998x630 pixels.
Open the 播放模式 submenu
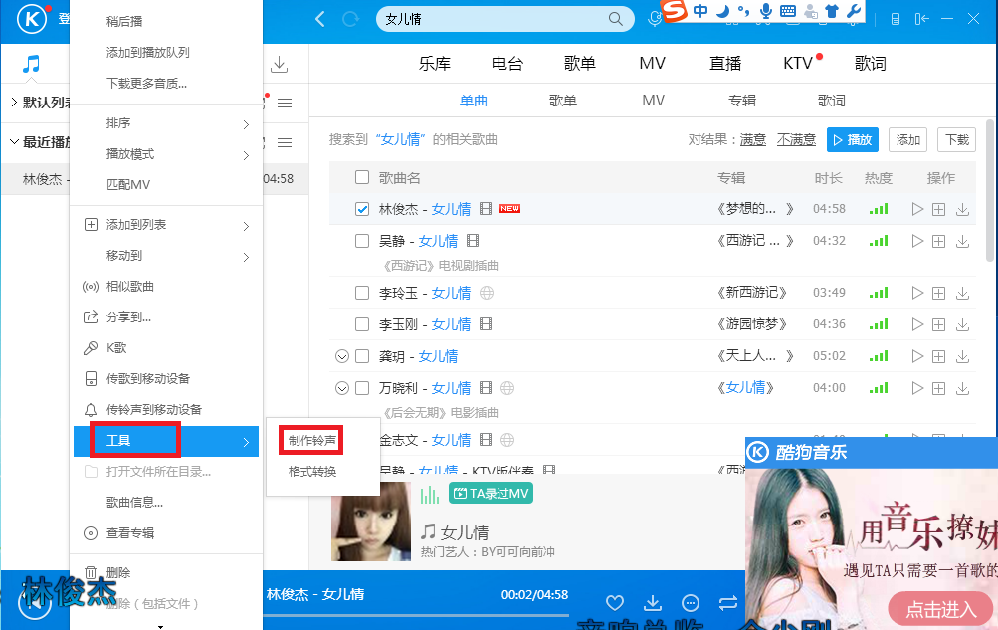(x=166, y=154)
